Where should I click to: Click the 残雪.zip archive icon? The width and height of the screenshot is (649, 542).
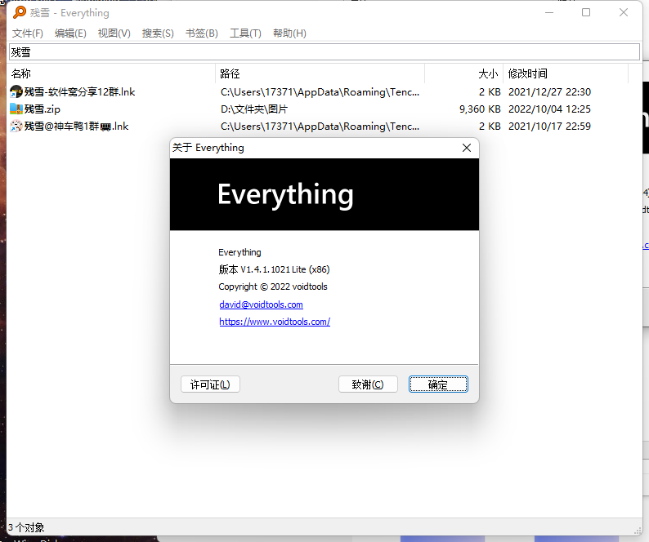click(x=16, y=109)
